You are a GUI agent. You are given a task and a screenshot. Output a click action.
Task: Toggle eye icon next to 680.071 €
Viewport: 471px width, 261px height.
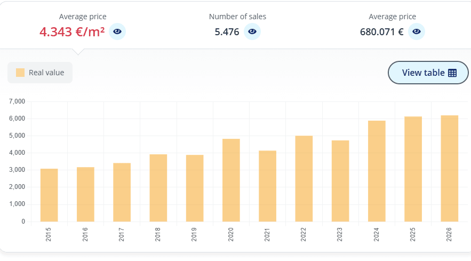pos(417,31)
